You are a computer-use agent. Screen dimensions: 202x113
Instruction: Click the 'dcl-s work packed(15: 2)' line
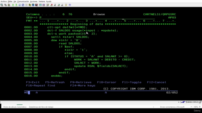pyautogui.click(x=72, y=34)
